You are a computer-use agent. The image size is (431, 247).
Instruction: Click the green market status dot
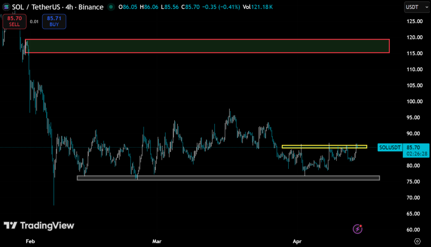[x=110, y=7]
